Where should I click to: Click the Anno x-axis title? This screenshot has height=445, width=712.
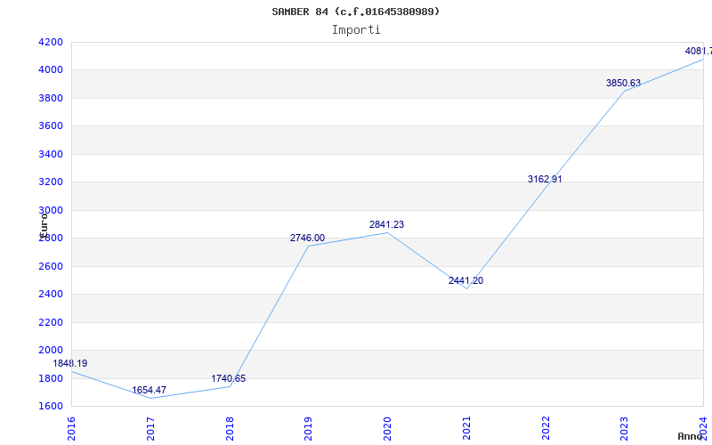coord(691,436)
